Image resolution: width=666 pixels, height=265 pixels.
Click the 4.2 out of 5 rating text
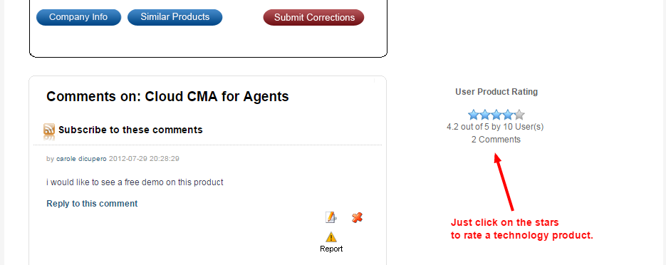point(495,127)
